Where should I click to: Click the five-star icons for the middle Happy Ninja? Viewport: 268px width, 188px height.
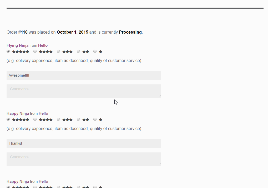pyautogui.click(x=21, y=120)
